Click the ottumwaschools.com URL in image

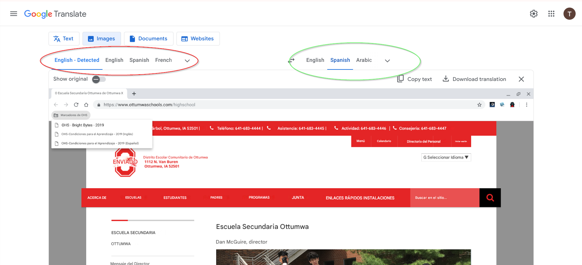(150, 105)
